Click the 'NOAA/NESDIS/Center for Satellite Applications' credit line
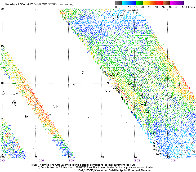196x172 pixels. (114, 170)
